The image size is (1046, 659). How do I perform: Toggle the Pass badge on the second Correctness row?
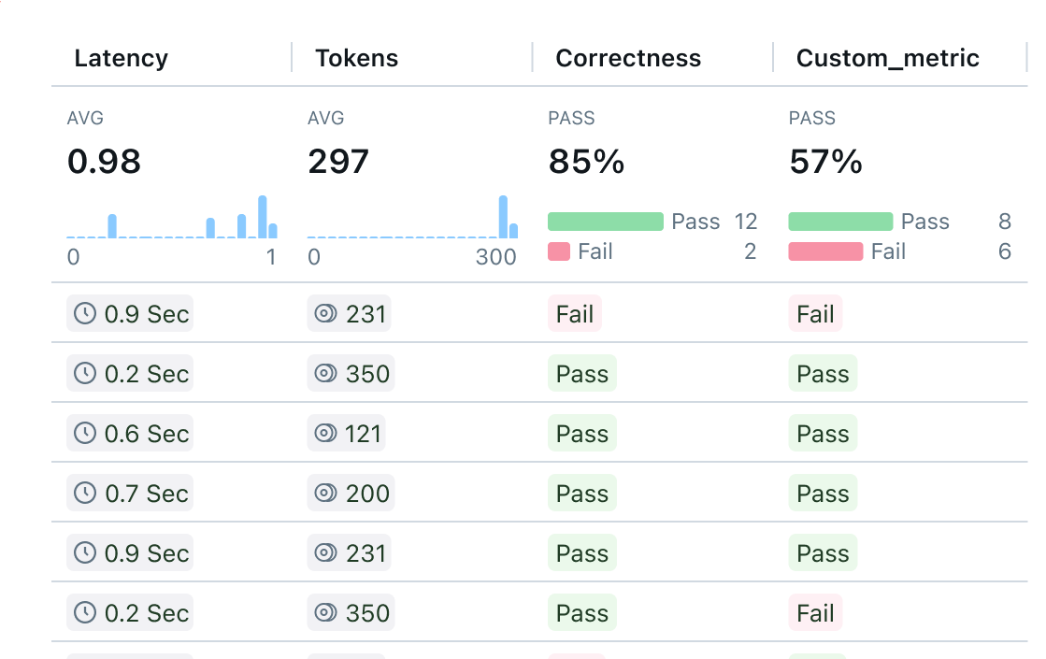[x=581, y=373]
